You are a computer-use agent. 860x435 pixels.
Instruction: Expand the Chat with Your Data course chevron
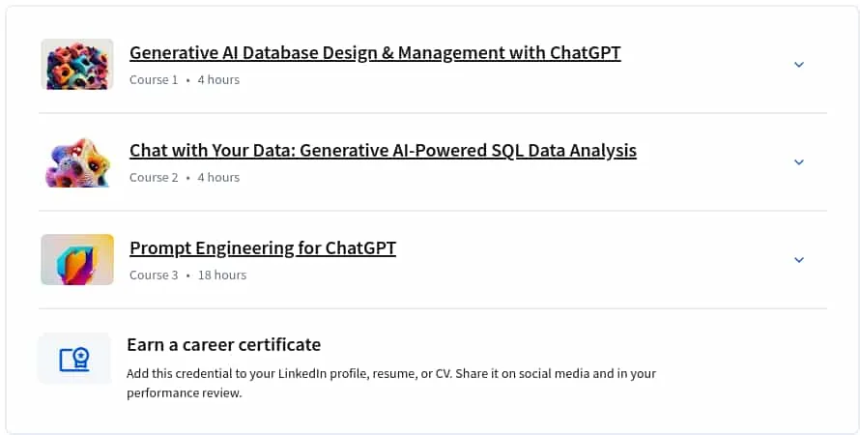799,162
